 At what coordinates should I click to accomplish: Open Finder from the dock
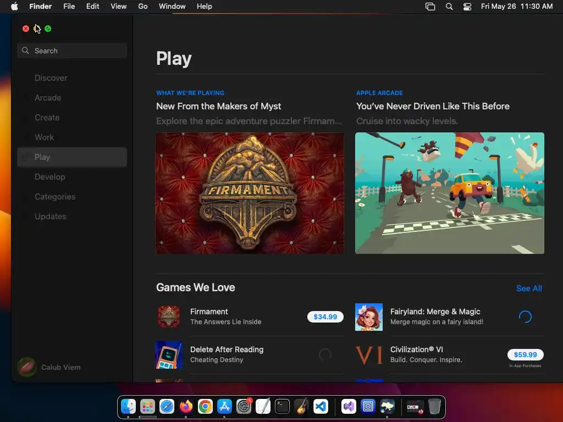128,407
